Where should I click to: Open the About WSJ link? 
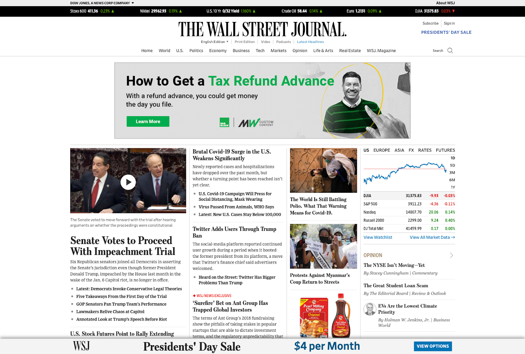(445, 3)
